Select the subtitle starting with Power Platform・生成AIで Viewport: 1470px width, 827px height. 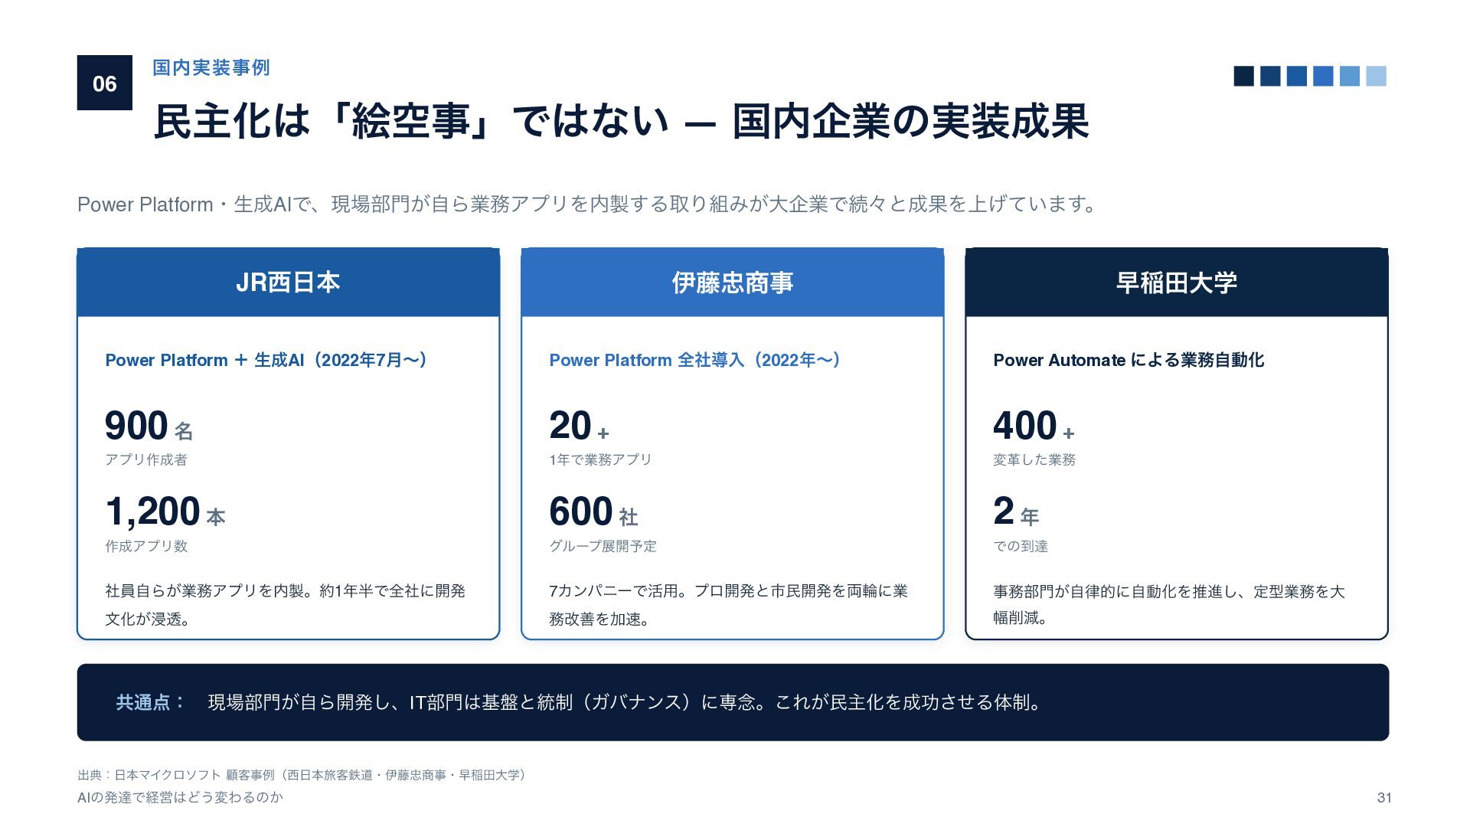coord(588,204)
